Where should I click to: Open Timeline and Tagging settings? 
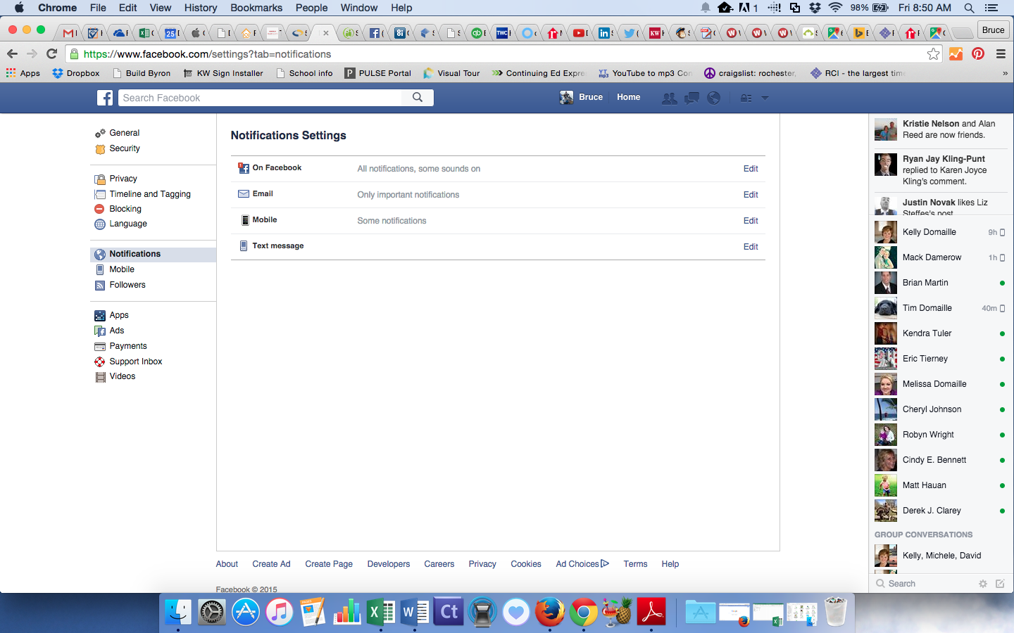pyautogui.click(x=149, y=194)
